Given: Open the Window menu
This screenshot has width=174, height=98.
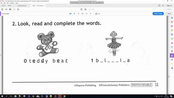Looking at the screenshot, I should 12,3.
